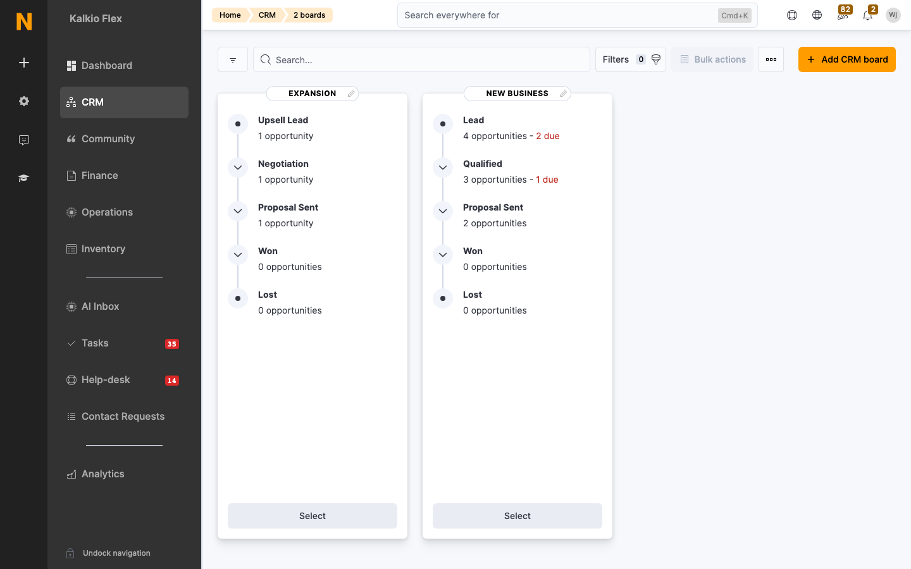Click the Undock navigation lock icon

click(71, 553)
